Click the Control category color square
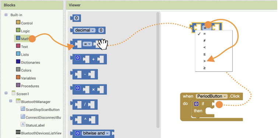278x138 pixels. pos(18,22)
